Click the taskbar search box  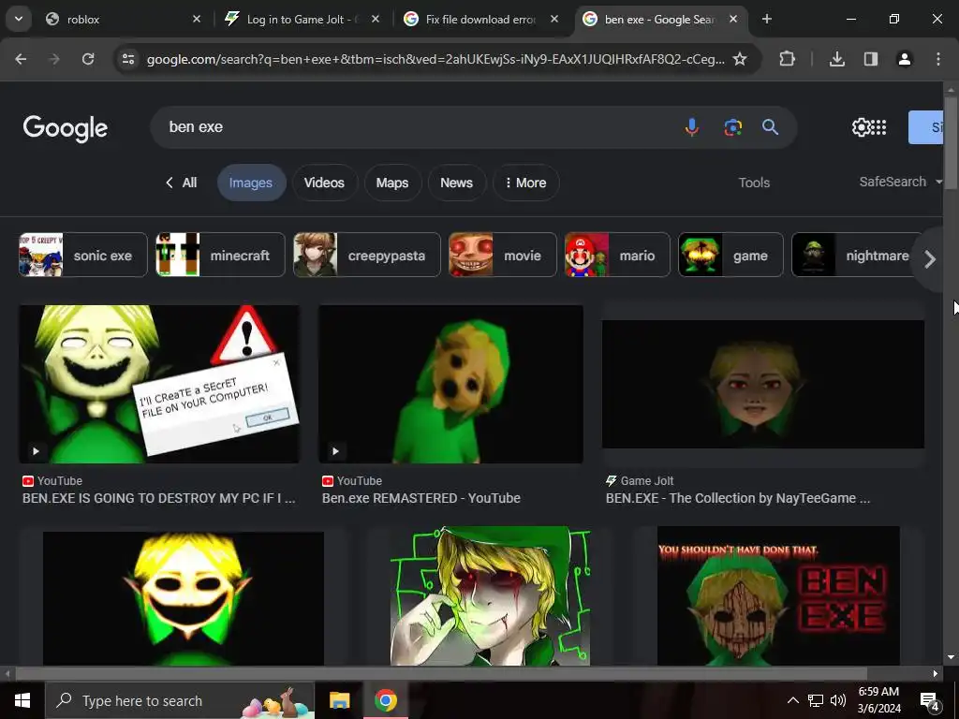(x=180, y=700)
